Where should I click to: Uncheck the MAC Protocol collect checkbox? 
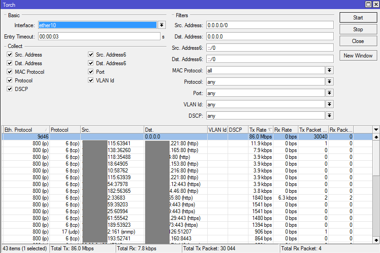point(10,72)
